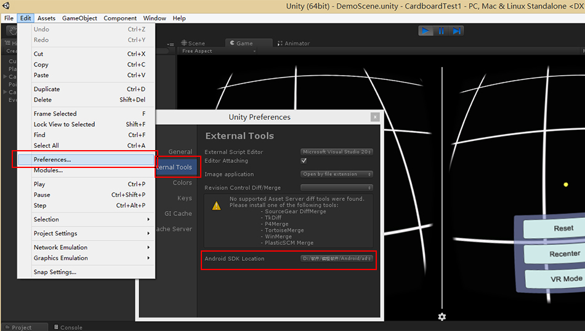585x331 pixels.
Task: Switch to the Console tab
Action: [68, 327]
